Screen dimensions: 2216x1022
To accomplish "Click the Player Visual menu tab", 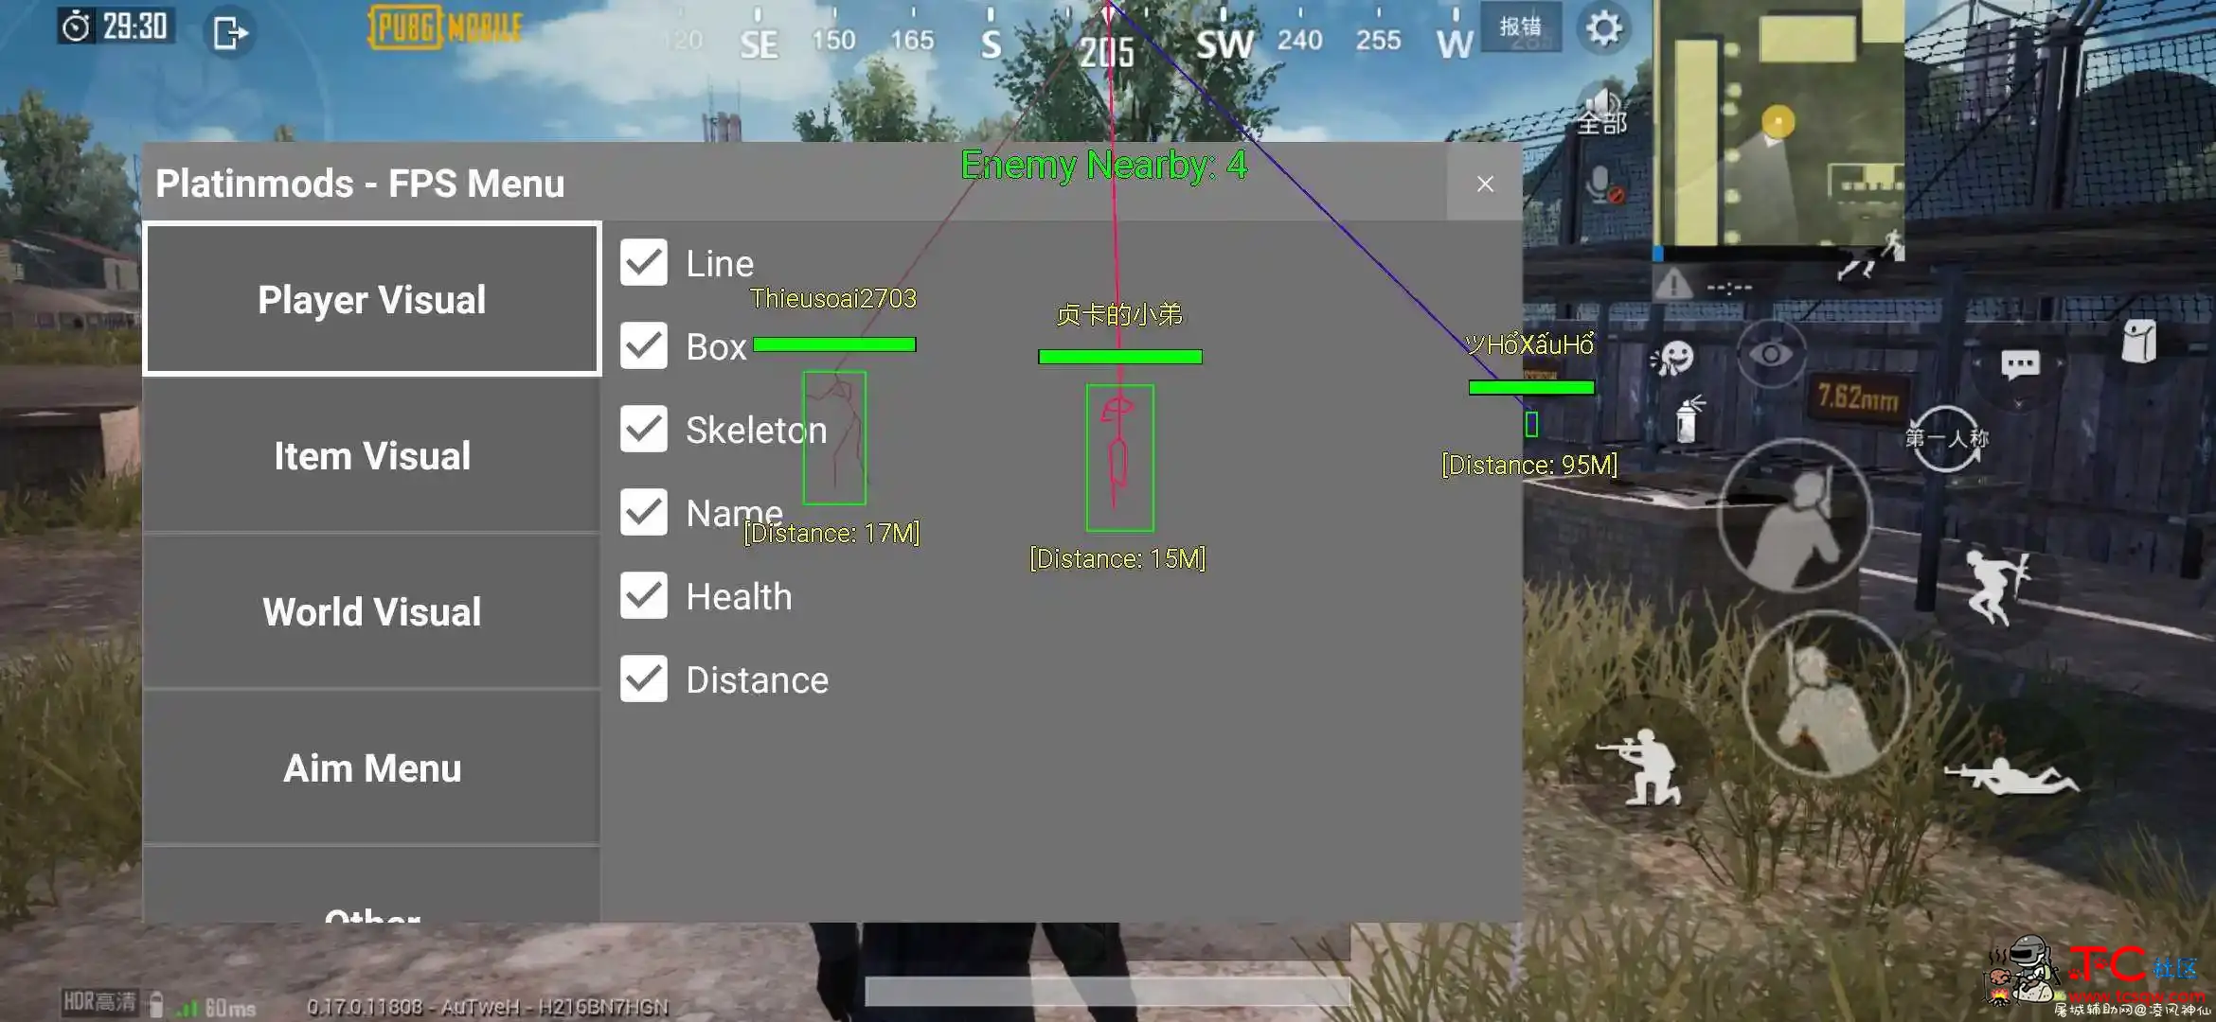I will pyautogui.click(x=371, y=298).
